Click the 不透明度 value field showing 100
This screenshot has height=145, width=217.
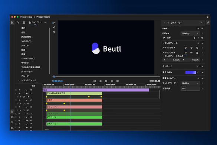[x=190, y=89]
